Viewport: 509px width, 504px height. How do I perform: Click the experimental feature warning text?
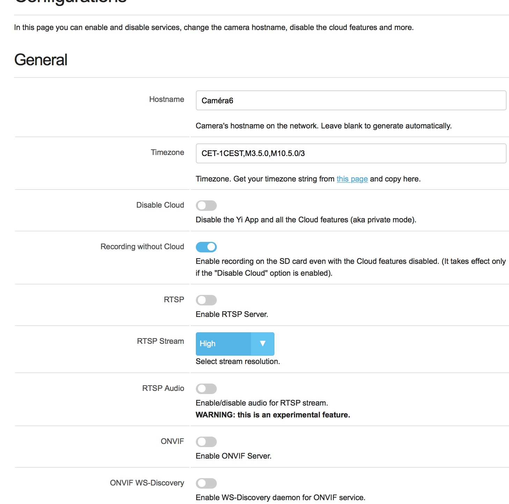273,415
